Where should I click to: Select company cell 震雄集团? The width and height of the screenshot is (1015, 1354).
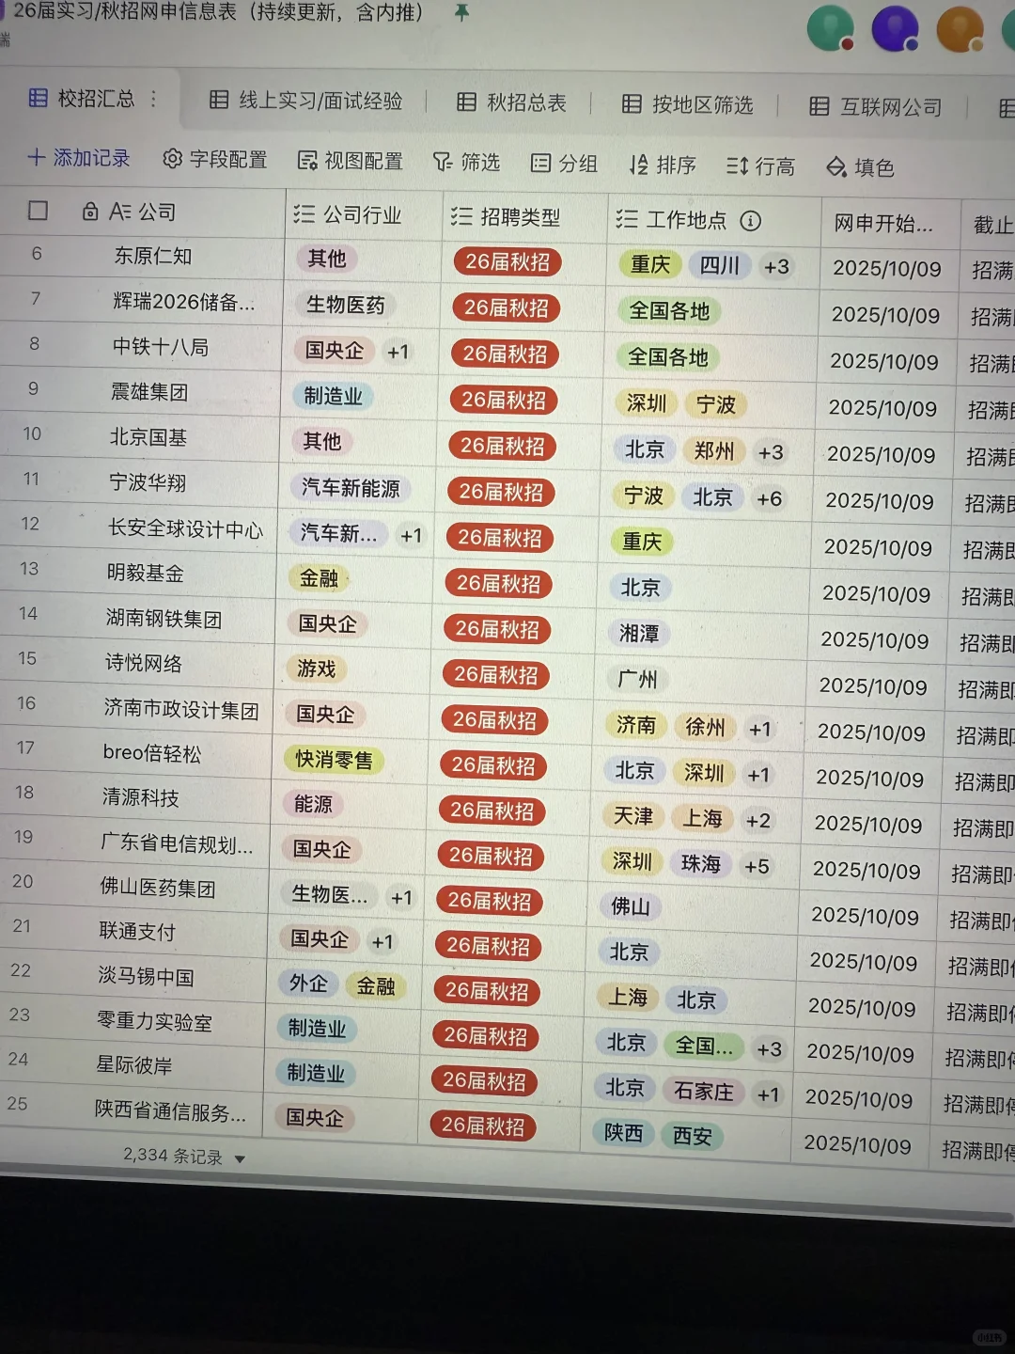tap(149, 392)
